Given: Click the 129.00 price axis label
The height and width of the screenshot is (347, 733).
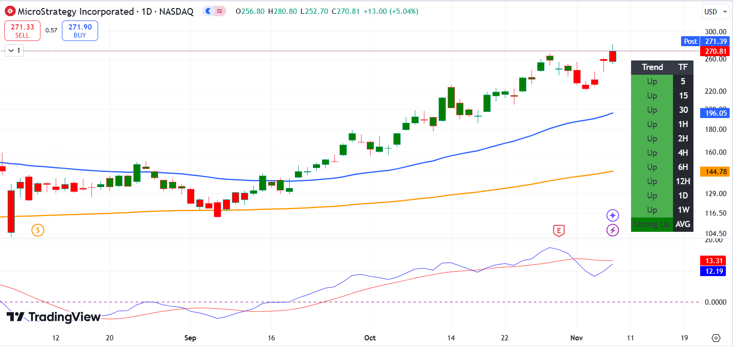Looking at the screenshot, I should [x=715, y=193].
